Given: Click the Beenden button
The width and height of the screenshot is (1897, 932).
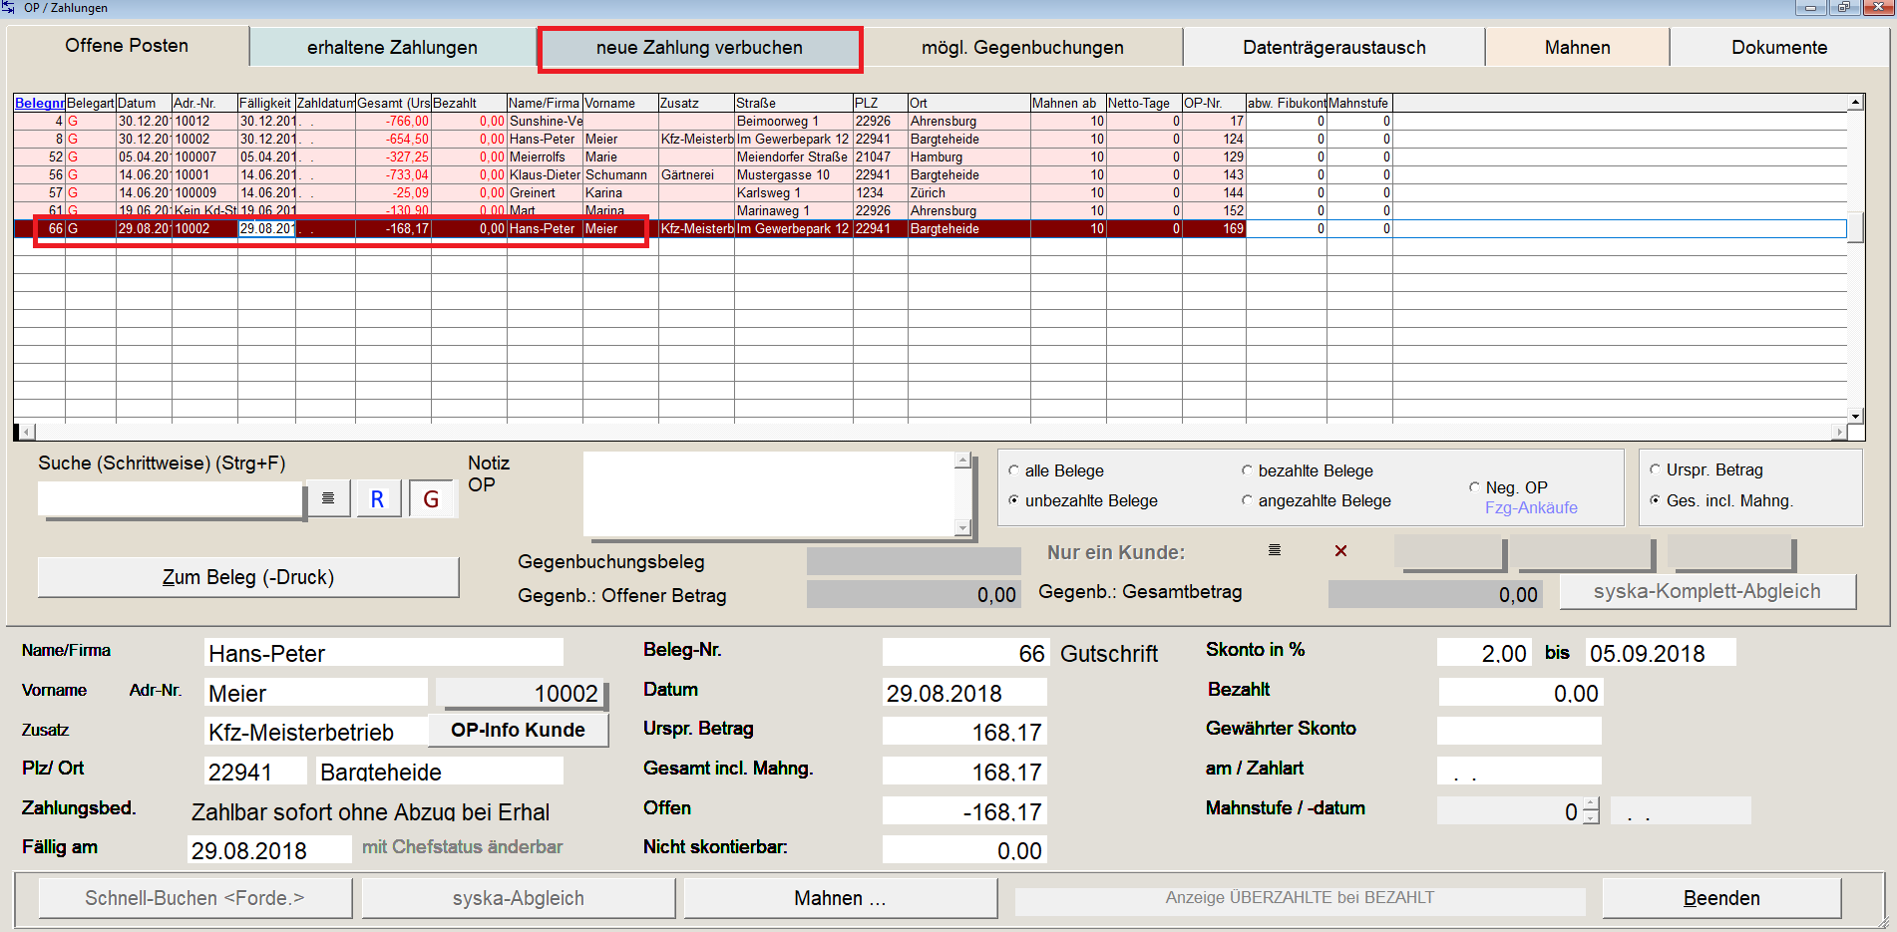Looking at the screenshot, I should tap(1721, 898).
